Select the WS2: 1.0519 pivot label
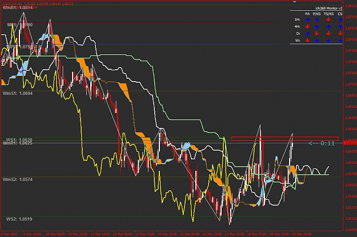357x237 pixels. point(19,219)
